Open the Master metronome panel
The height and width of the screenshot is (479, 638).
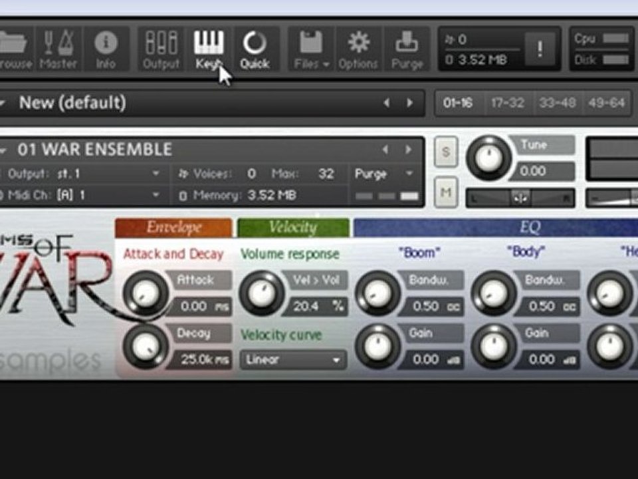(x=58, y=50)
